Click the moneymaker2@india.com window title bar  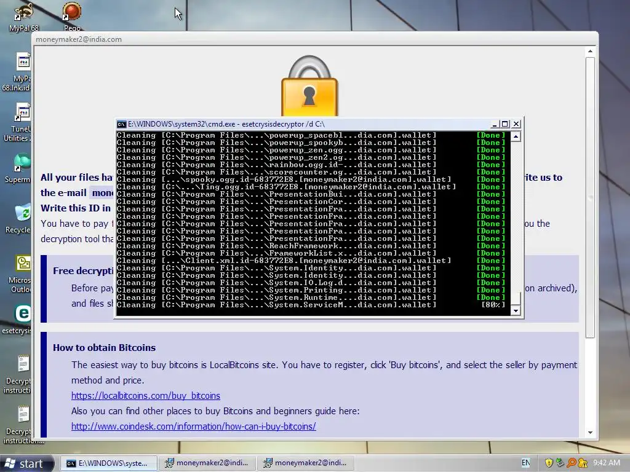(316, 39)
